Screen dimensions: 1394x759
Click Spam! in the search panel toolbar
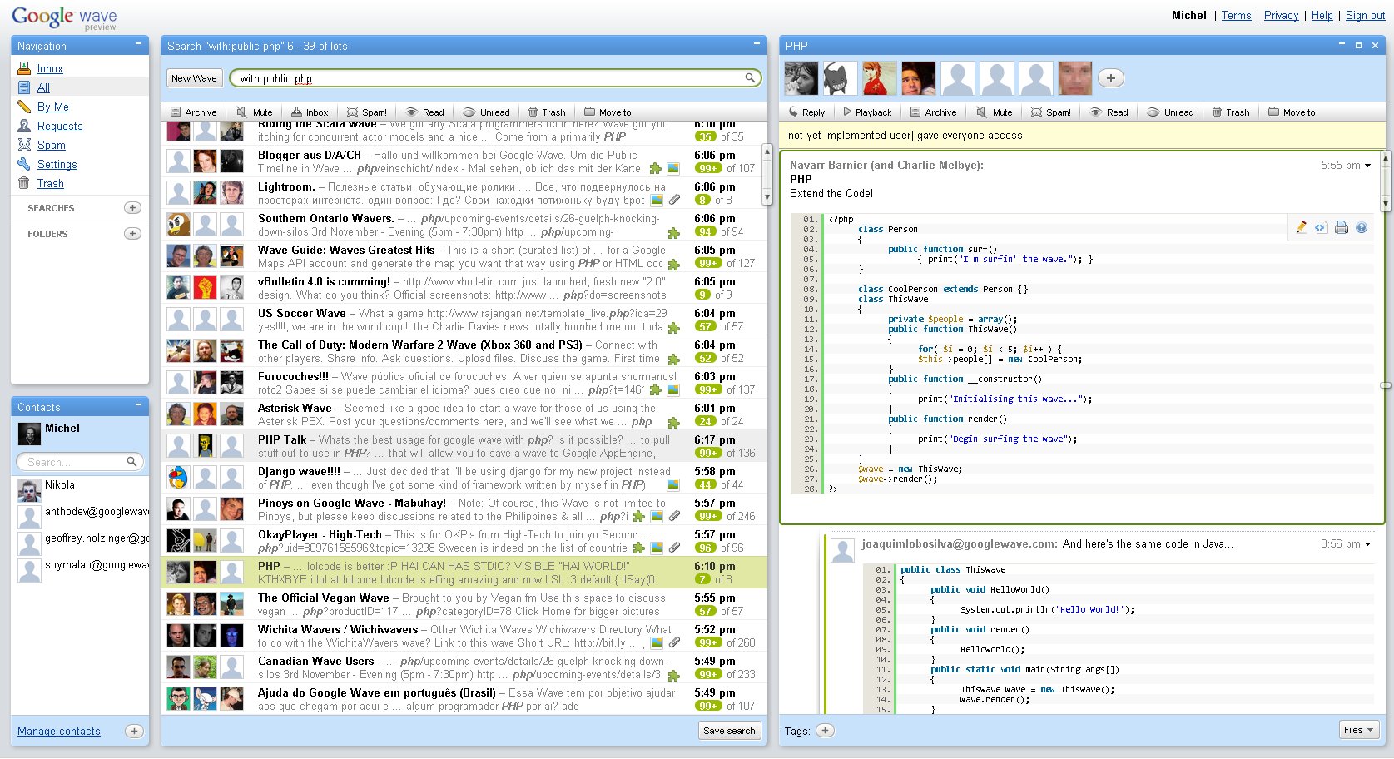tap(367, 112)
